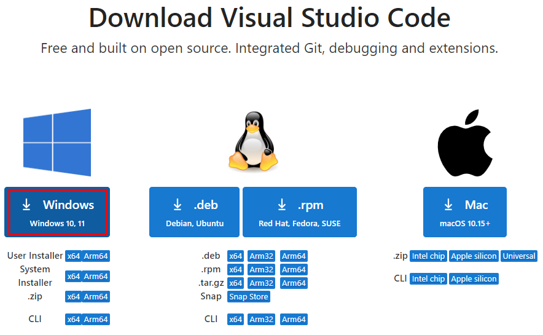Screen dimensions: 543x335
Task: Select x64 for Windows .zip
Action: click(74, 296)
